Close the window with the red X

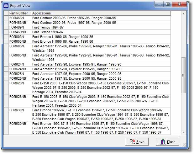pos(181,4)
